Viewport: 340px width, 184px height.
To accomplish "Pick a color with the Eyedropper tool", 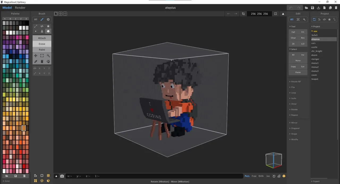I will pyautogui.click(x=36, y=61).
